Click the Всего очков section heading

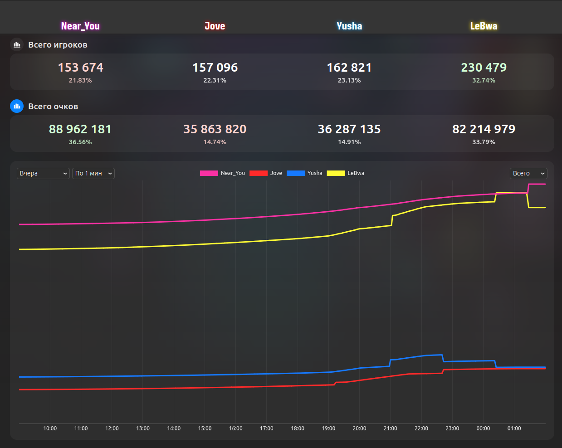[53, 107]
